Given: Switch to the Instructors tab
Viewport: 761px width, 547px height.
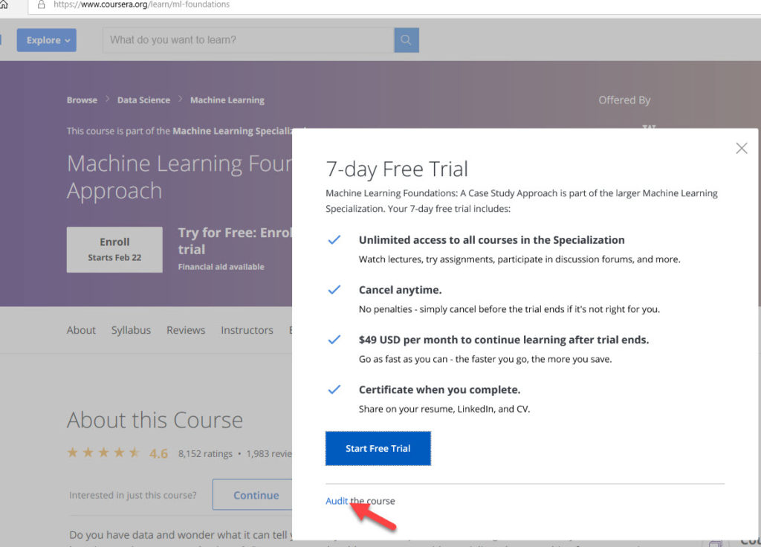Looking at the screenshot, I should coord(247,330).
